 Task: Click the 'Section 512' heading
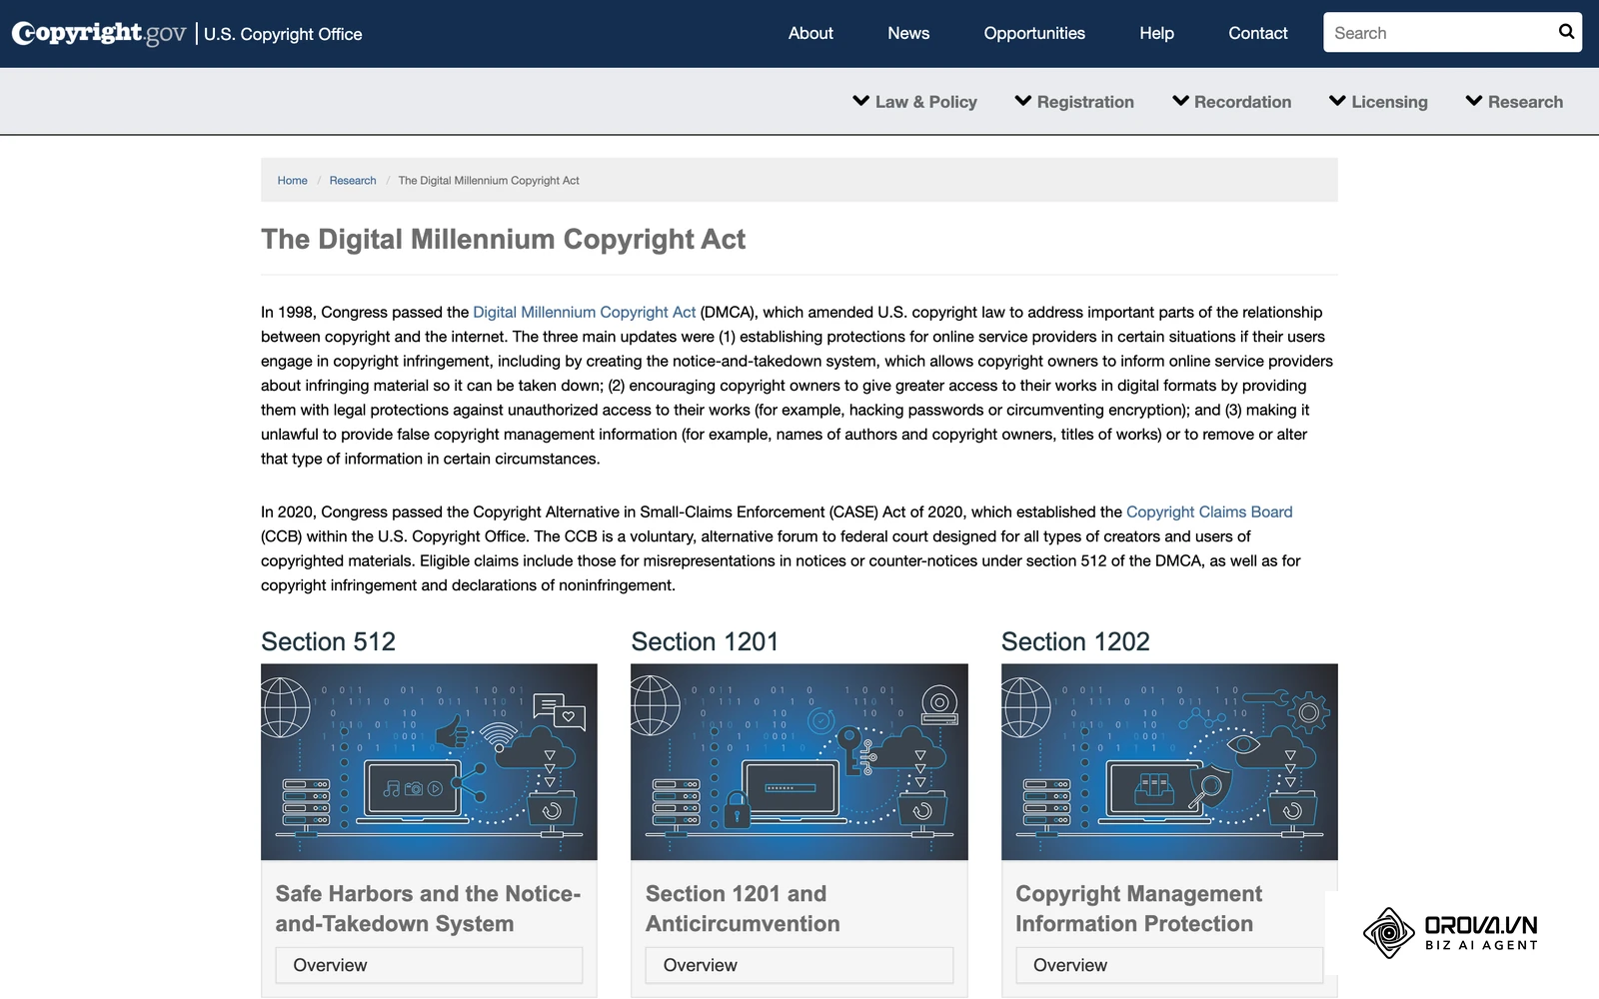[328, 641]
